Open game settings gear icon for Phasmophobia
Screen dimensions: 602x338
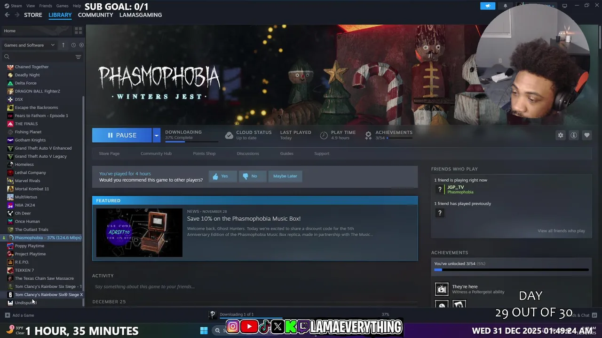pyautogui.click(x=560, y=135)
